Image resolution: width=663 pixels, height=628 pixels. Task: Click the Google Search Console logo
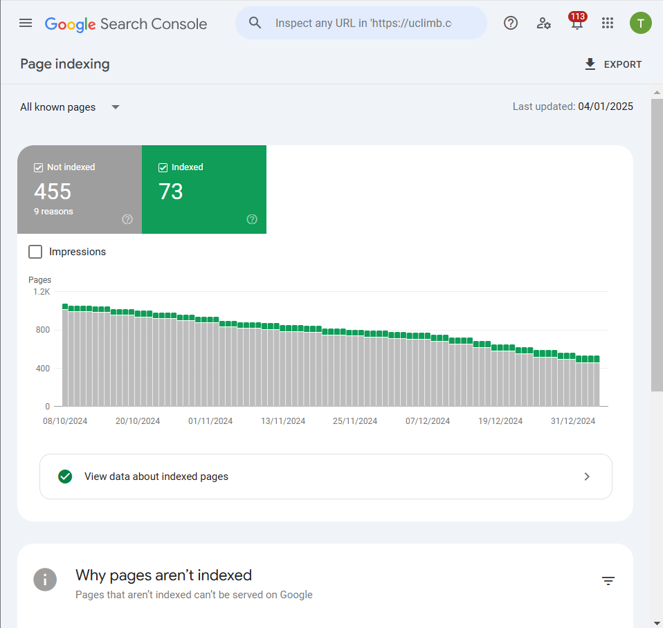pyautogui.click(x=126, y=24)
